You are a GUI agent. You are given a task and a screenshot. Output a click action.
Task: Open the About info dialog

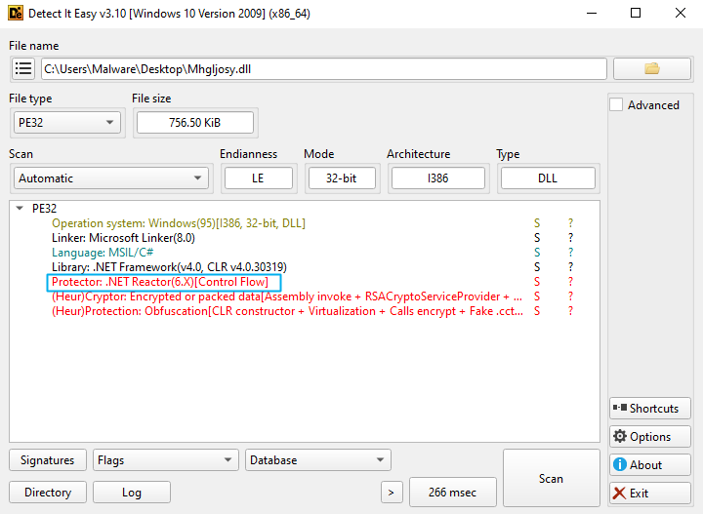tap(649, 464)
